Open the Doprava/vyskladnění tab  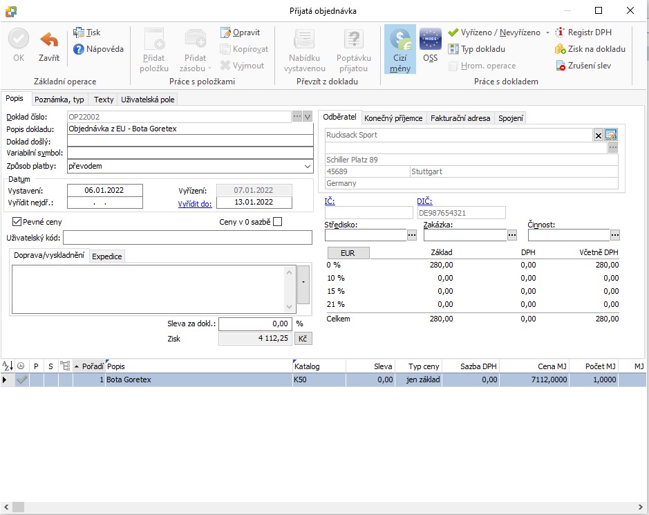49,255
